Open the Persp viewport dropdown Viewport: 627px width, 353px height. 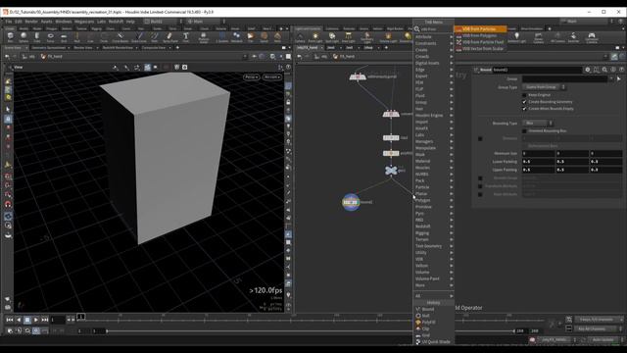coord(251,76)
